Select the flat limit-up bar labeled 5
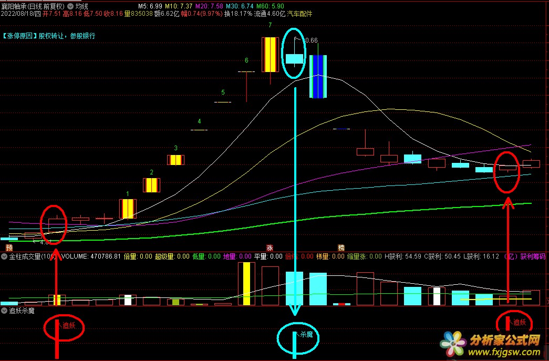The image size is (549, 361). pos(223,102)
